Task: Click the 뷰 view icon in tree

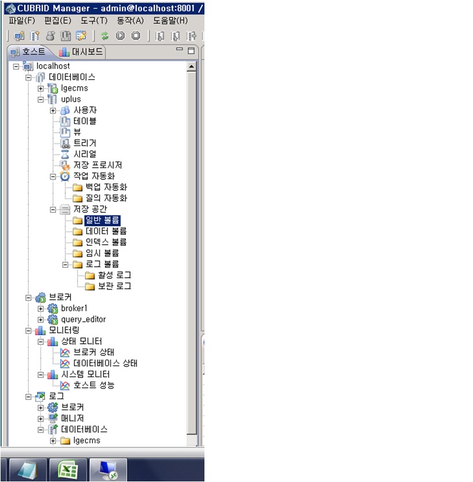Action: click(65, 133)
